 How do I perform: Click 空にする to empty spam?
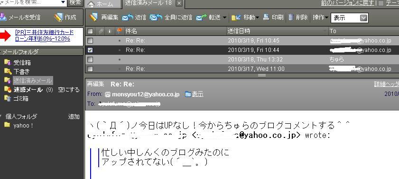tap(69, 90)
